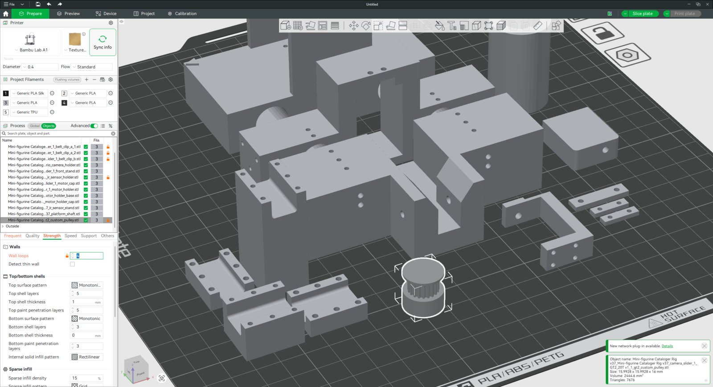Add a filament with the plus icon
The height and width of the screenshot is (387, 713).
(x=86, y=80)
